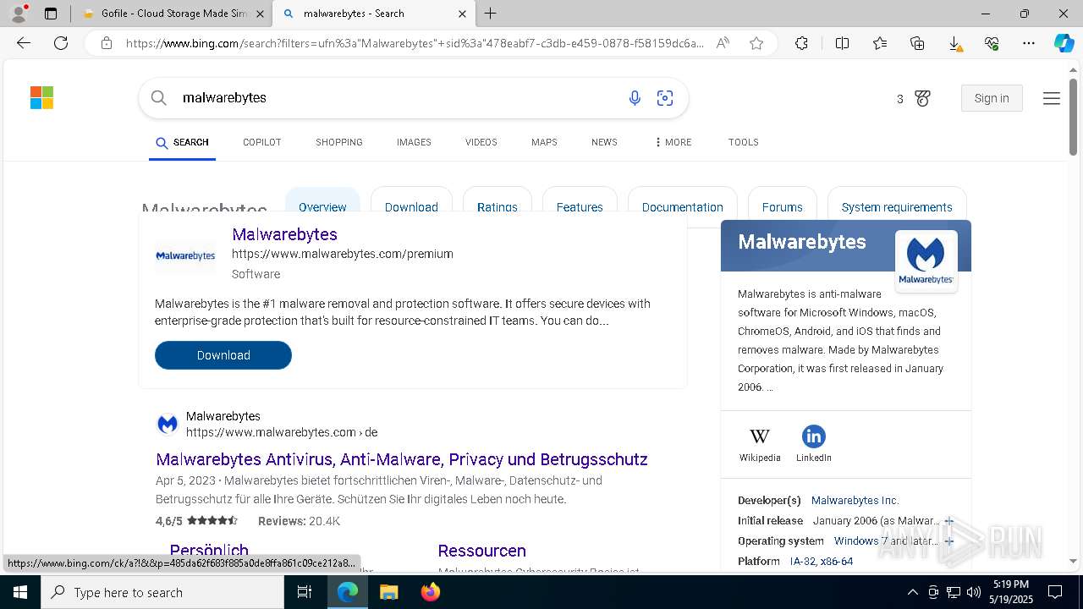Open File Explorer from the taskbar
This screenshot has height=609, width=1083.
[388, 592]
